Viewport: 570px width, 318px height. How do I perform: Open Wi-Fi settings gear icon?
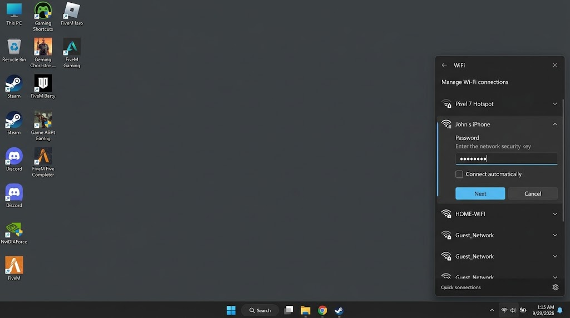(x=556, y=287)
